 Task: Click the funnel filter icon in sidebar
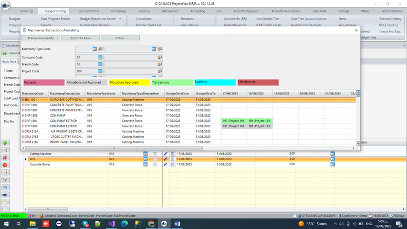click(5, 180)
